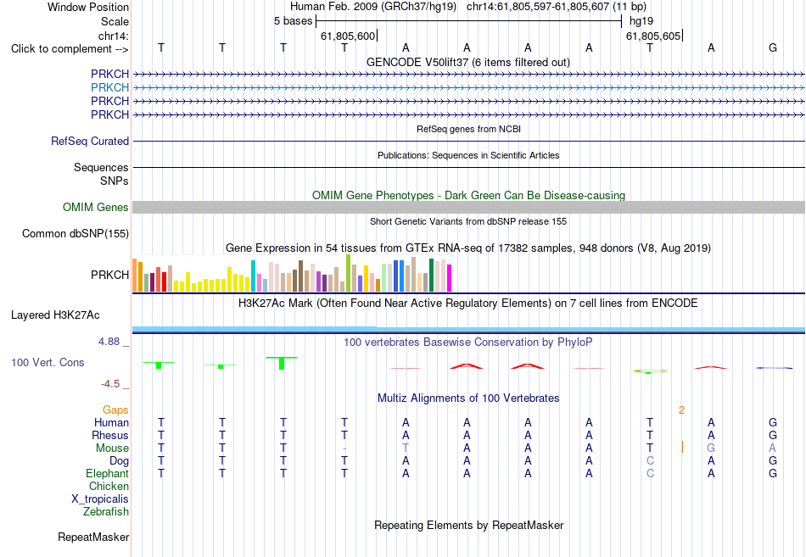Click the Layered H3K27Ac label

click(55, 315)
